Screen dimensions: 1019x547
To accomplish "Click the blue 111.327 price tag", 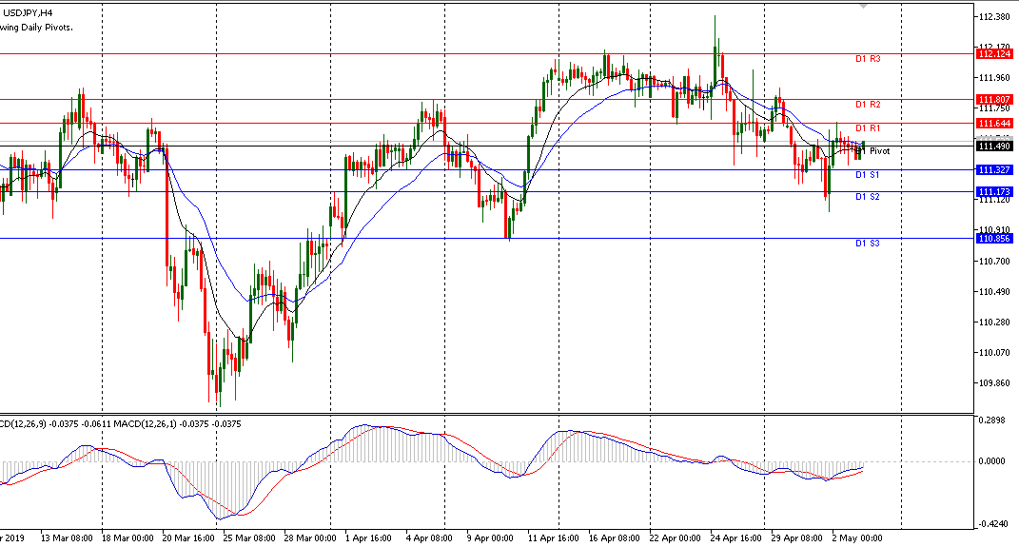I will [993, 169].
